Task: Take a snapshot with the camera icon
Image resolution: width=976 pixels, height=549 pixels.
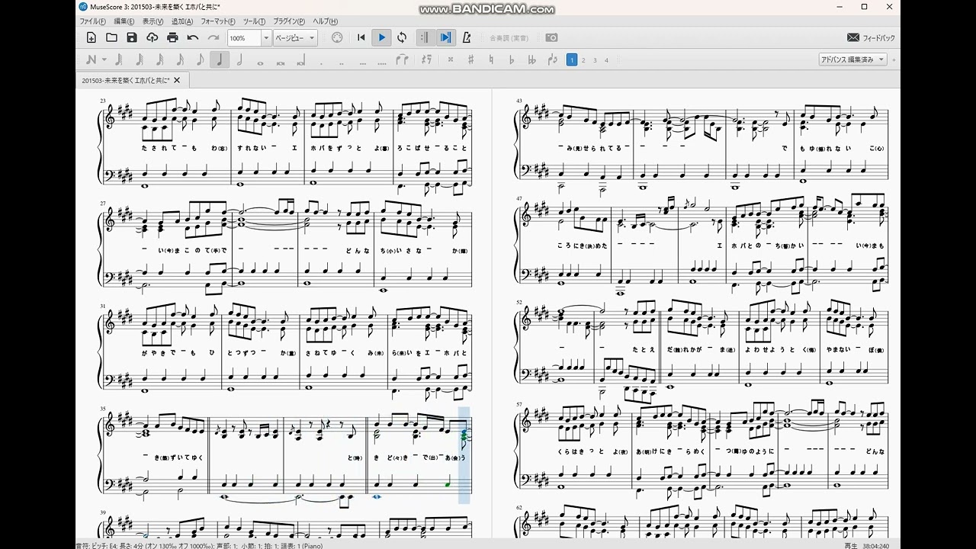Action: 551,37
